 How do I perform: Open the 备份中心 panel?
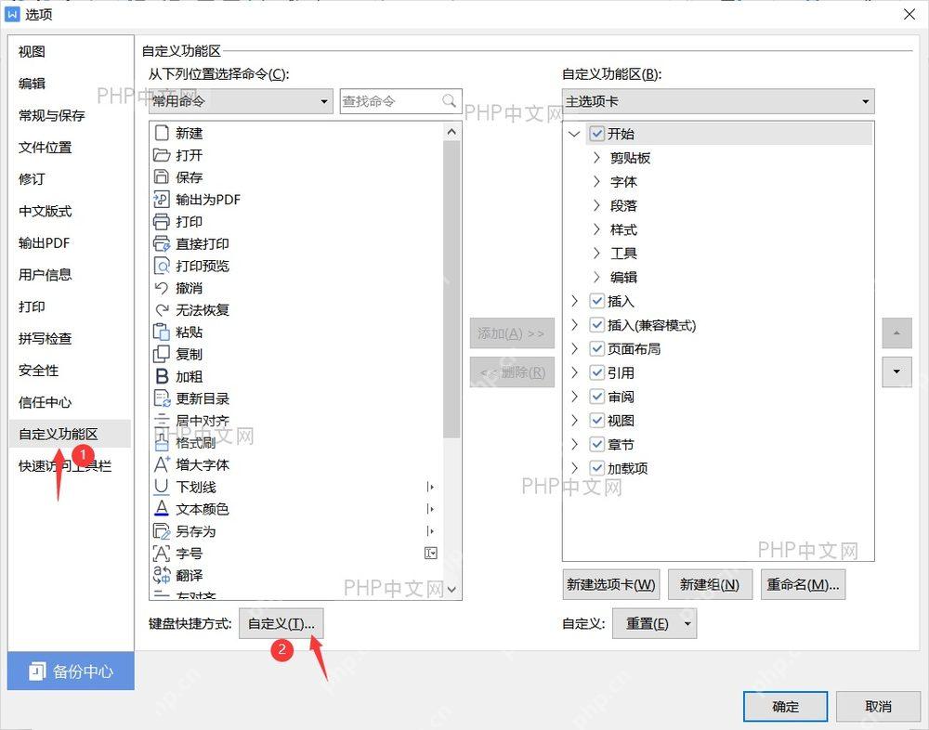click(71, 671)
